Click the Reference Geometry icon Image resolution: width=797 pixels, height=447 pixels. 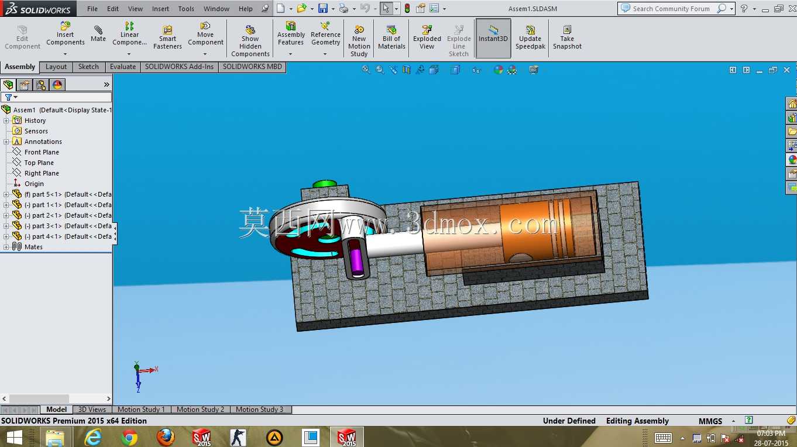[325, 26]
